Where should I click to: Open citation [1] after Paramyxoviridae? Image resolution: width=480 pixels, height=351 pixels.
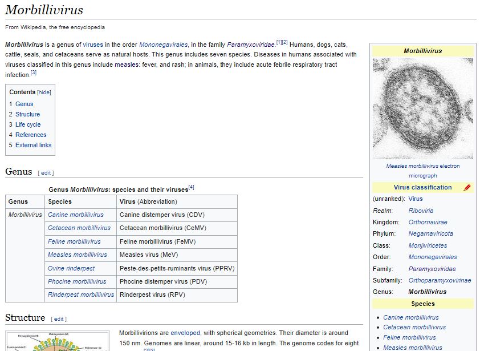(279, 42)
